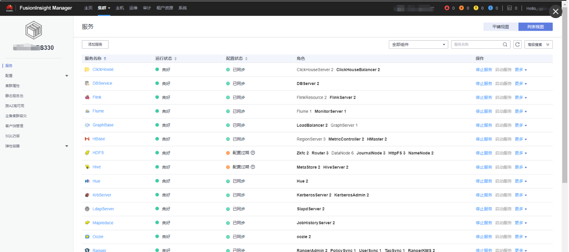Open 更多 menu for Flink
This screenshot has width=569, height=252.
click(521, 98)
